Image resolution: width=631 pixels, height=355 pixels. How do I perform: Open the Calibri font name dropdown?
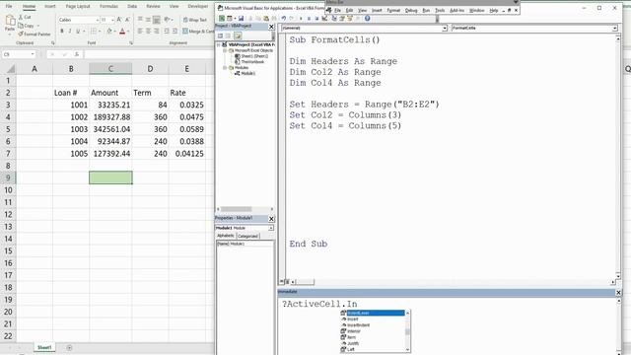point(97,20)
